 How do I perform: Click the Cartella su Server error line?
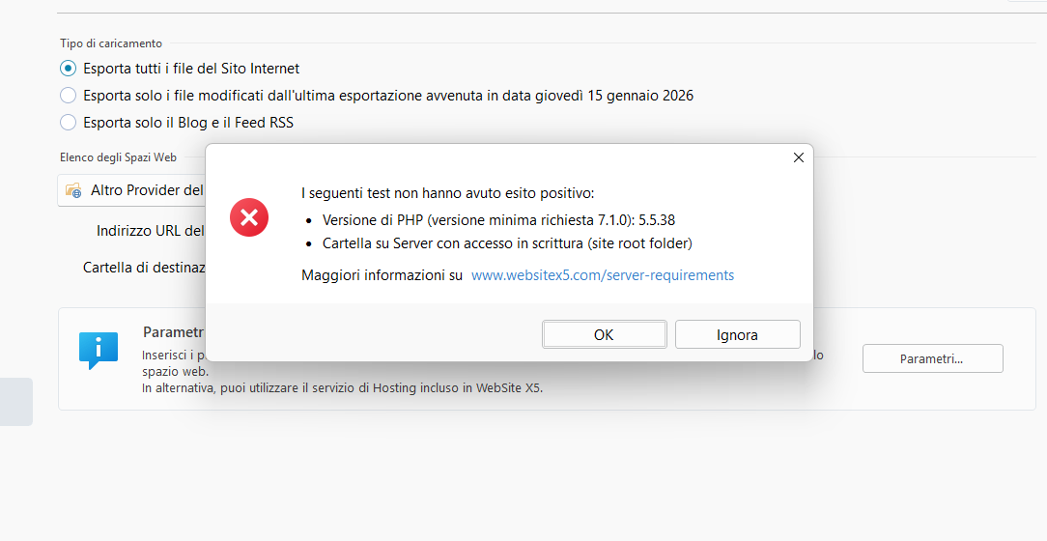point(507,243)
